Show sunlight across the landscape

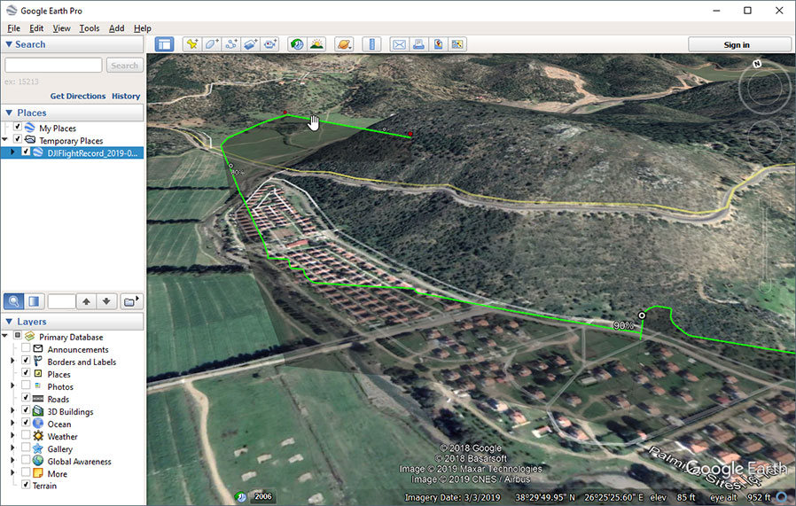click(316, 44)
